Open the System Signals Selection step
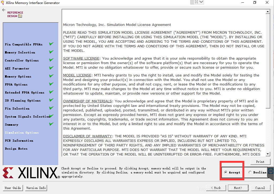The height and width of the screenshot is (194, 274). 28,117
